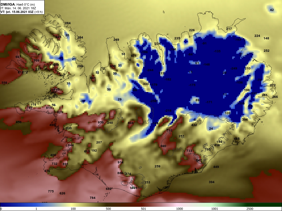Screen dimensions: 282x211
Task: Click the map value '610'
Action: point(87,151)
